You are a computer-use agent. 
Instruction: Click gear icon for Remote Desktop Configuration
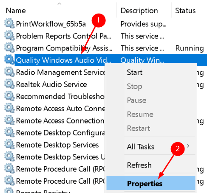tap(9, 132)
